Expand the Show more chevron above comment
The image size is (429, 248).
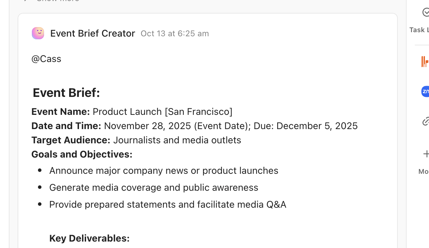(x=26, y=1)
